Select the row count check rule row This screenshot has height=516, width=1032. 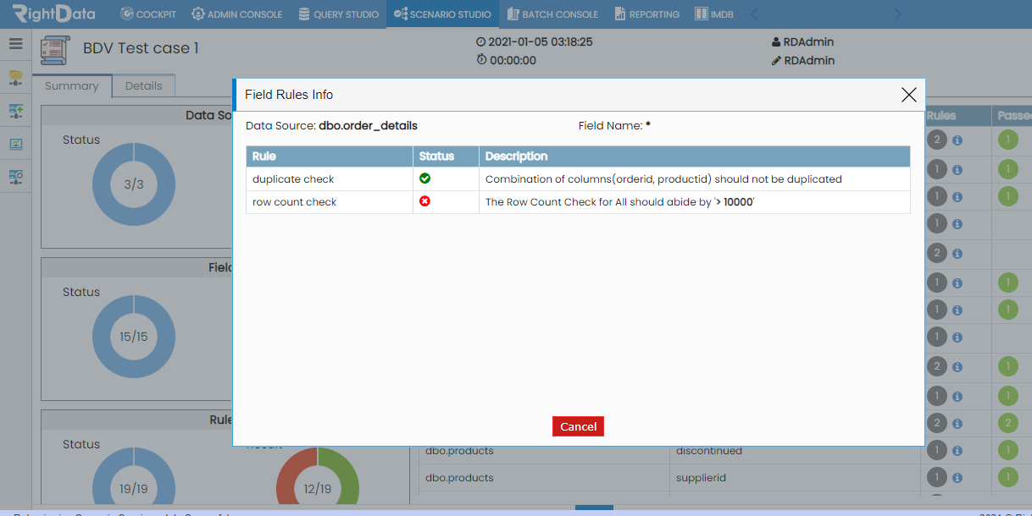coord(578,202)
